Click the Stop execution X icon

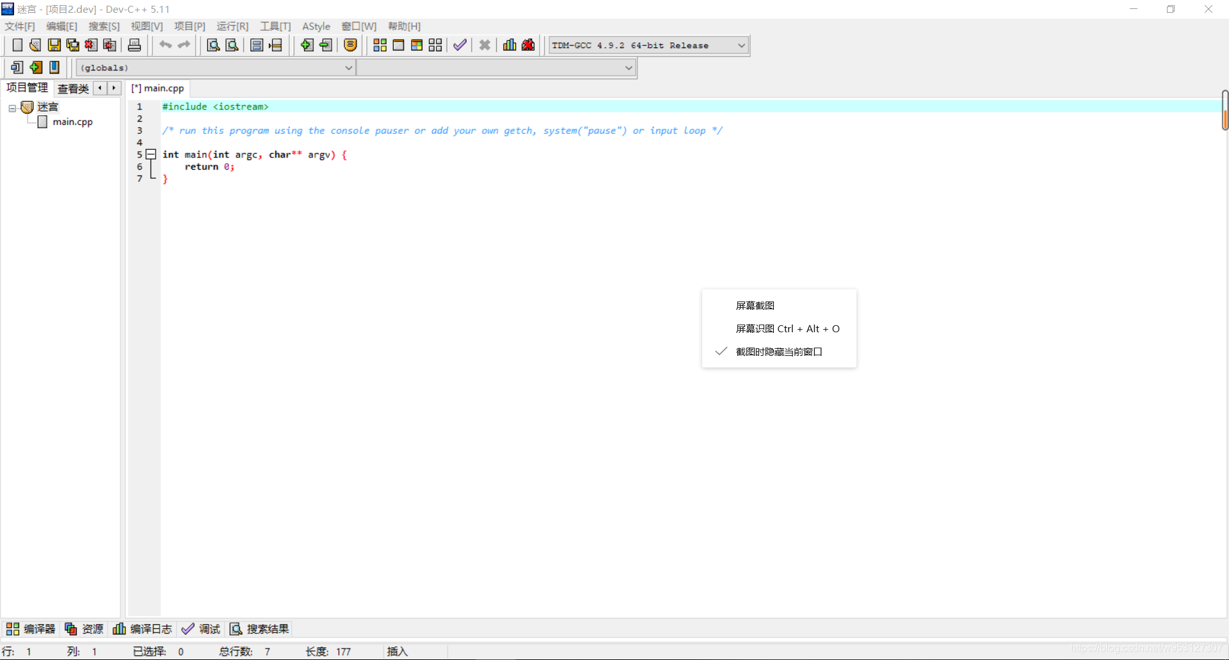click(x=485, y=45)
